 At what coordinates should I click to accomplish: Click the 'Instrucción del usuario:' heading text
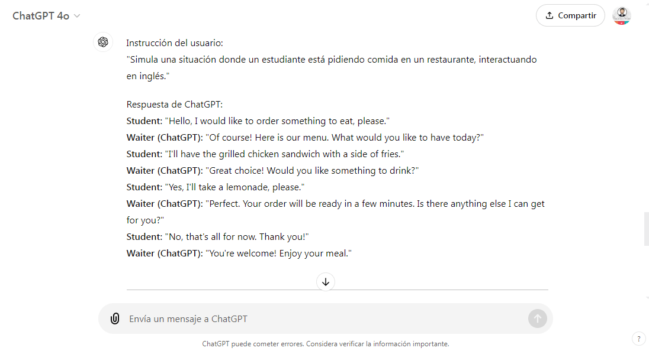coord(174,43)
